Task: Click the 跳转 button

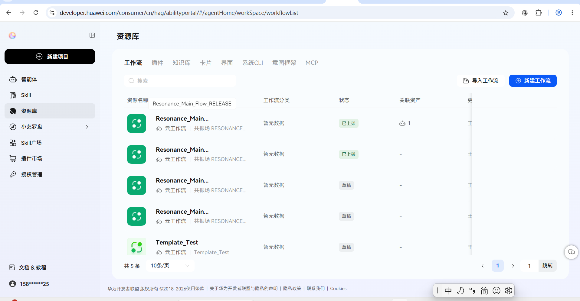Action: coord(548,266)
